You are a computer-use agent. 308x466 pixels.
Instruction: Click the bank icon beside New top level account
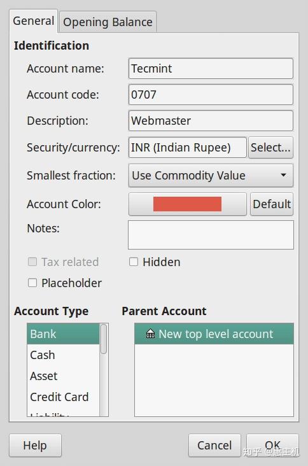click(x=150, y=334)
